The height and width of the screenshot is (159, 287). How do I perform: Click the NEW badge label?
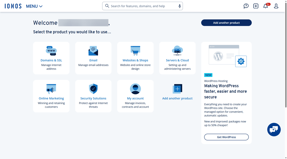click(x=208, y=75)
